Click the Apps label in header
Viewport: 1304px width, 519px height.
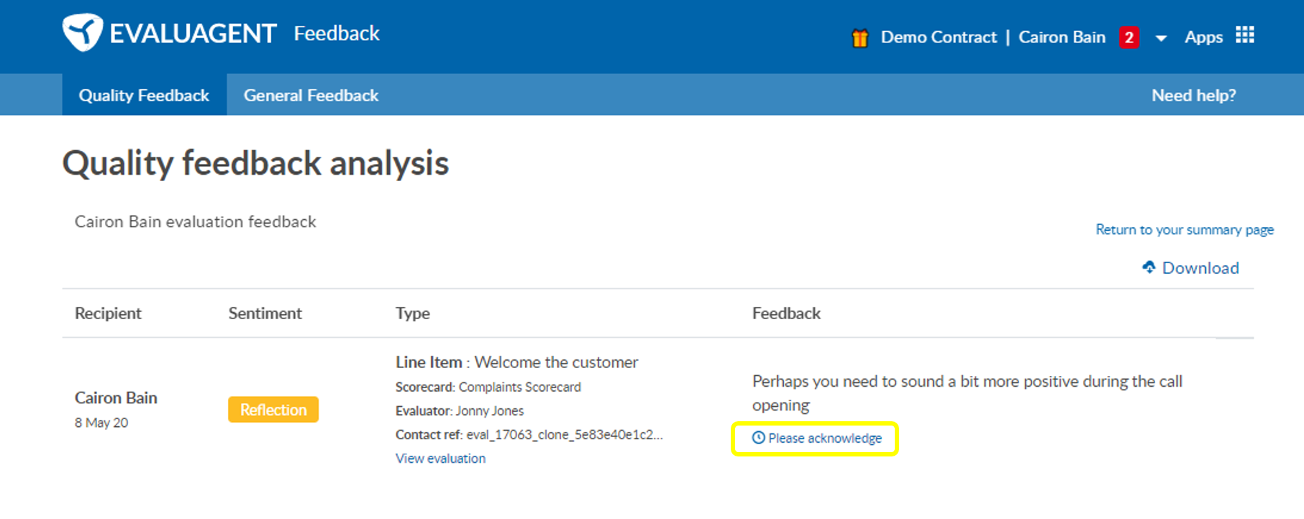click(1203, 37)
